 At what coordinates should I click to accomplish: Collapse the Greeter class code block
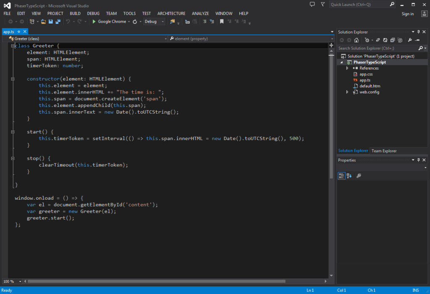click(13, 46)
